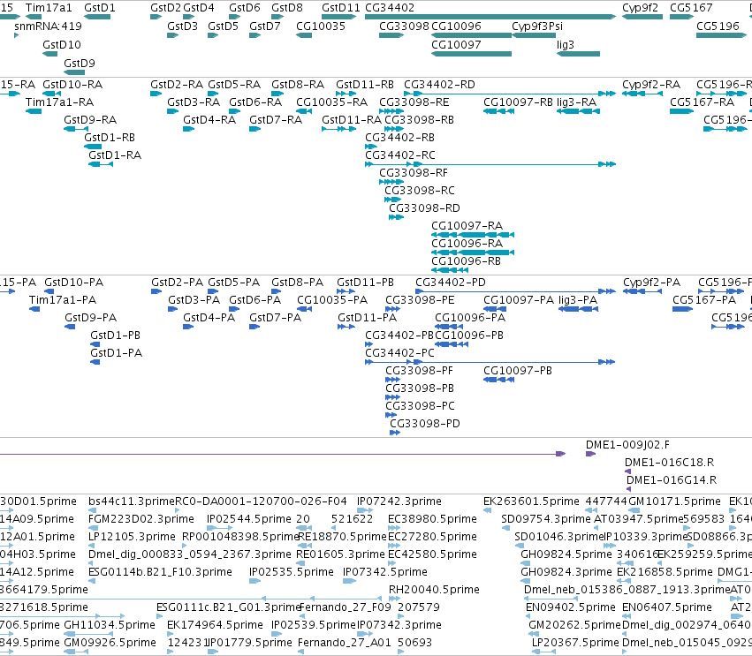752x656 pixels.
Task: Click the GstD11 gene label
Action: (x=341, y=8)
